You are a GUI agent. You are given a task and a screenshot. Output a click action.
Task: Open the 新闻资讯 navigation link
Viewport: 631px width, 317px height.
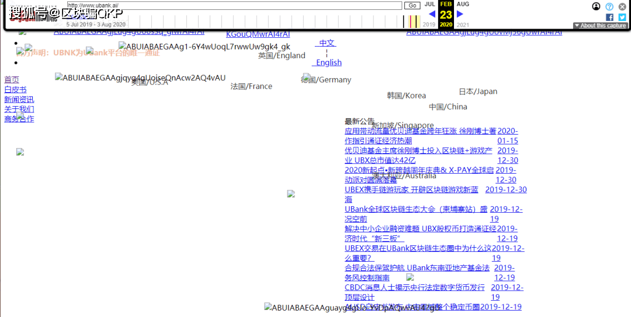19,99
